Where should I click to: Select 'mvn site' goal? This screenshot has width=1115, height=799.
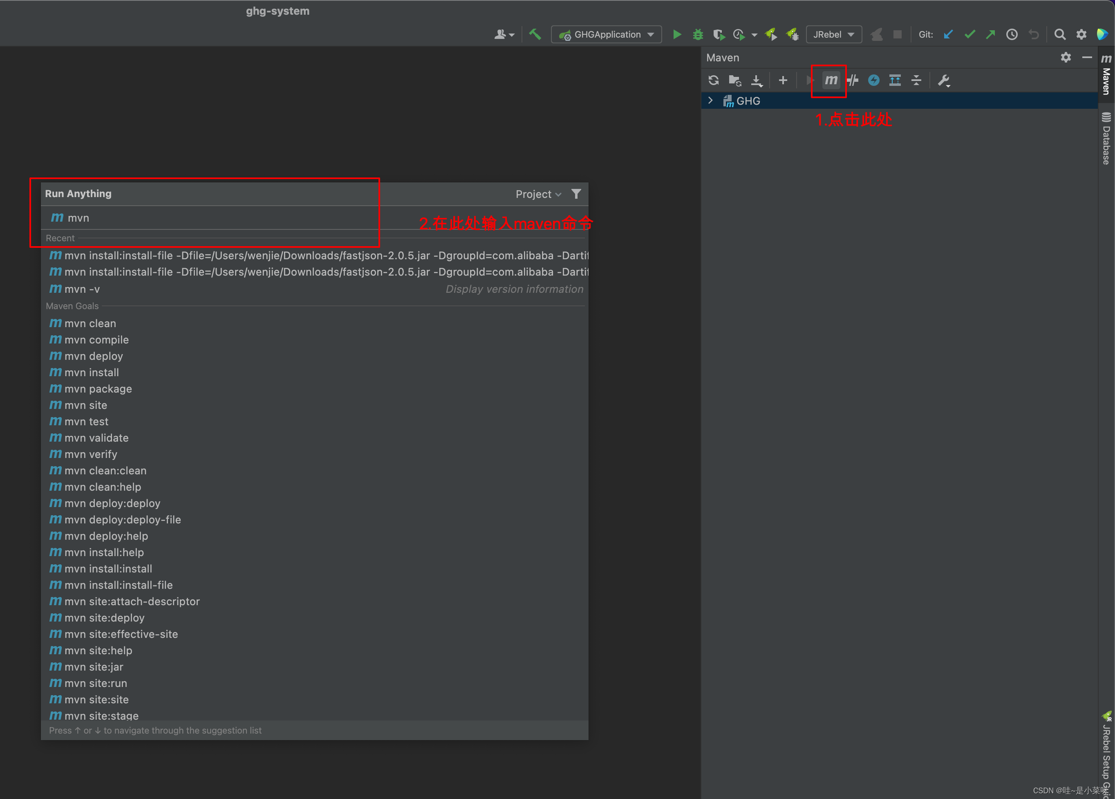pyautogui.click(x=315, y=405)
